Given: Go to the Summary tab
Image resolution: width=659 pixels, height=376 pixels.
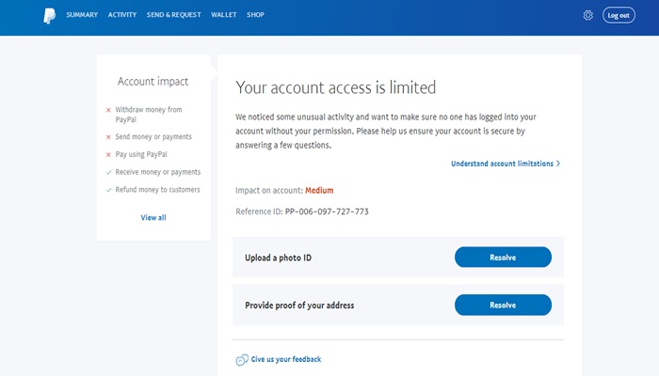Looking at the screenshot, I should click(82, 15).
